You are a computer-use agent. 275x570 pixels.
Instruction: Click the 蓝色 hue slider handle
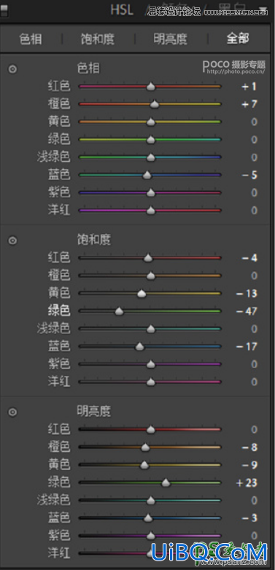click(x=147, y=175)
